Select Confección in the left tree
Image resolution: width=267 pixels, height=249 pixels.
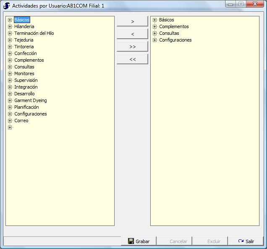click(x=25, y=53)
